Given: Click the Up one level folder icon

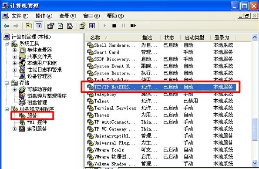Looking at the screenshot, I should (29, 26).
